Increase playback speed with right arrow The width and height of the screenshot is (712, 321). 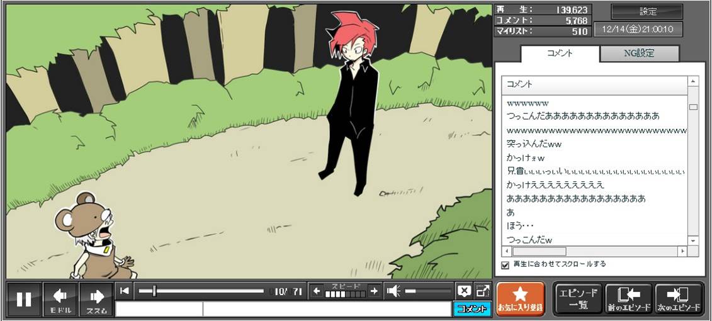(x=374, y=291)
